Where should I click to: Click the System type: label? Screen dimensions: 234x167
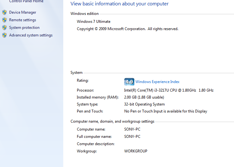[87, 104]
